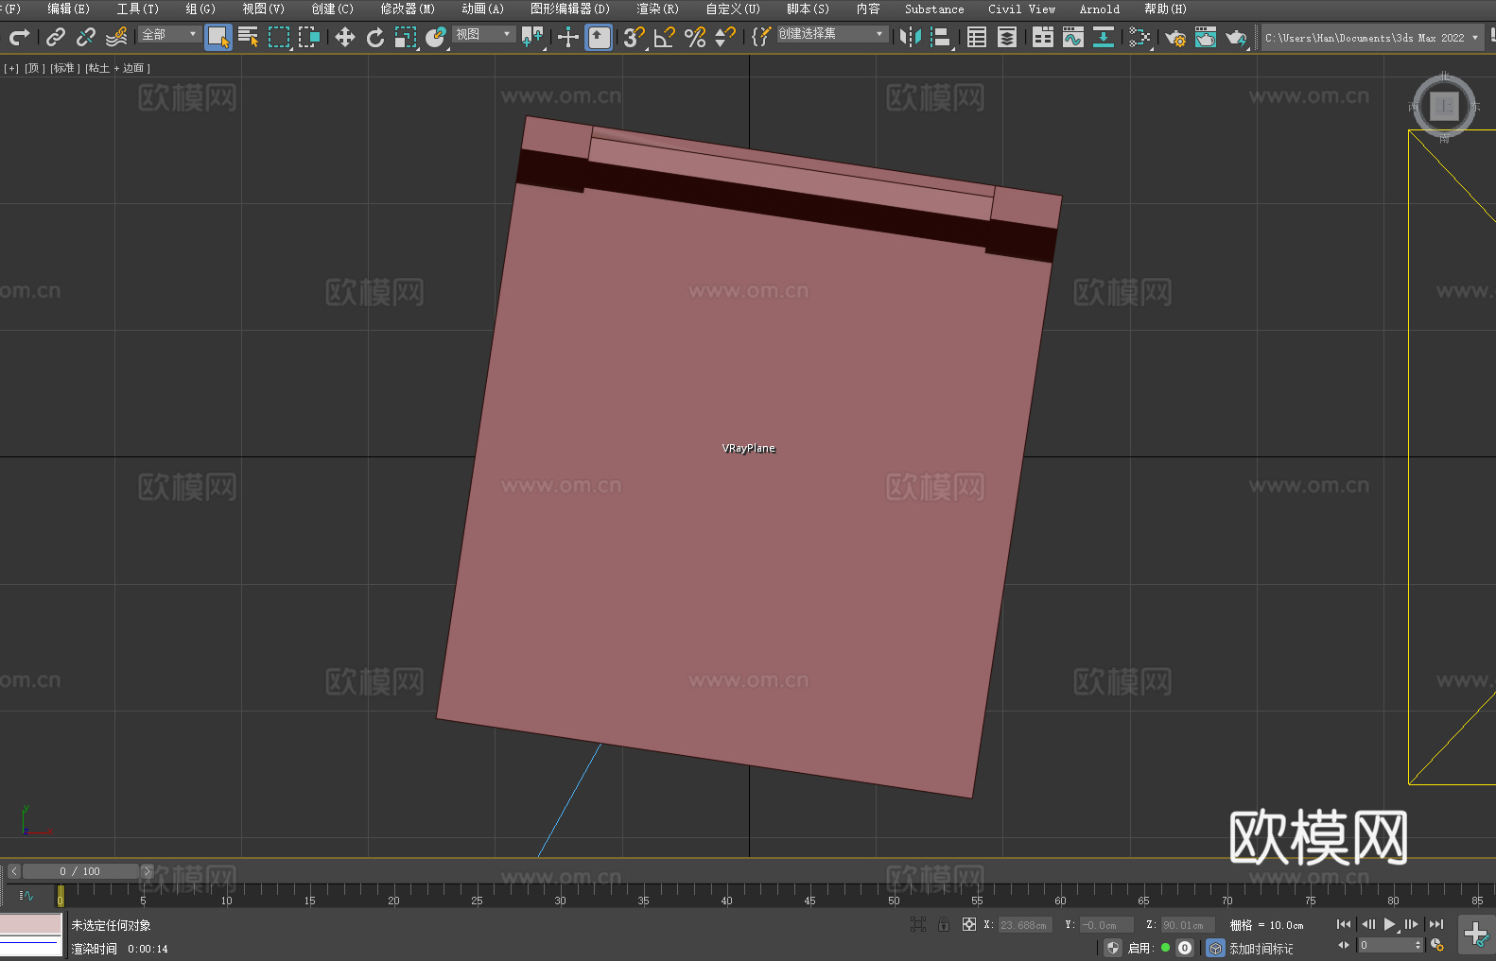Viewport: 1496px width, 961px height.
Task: Click the Mirror tool icon
Action: pyautogui.click(x=911, y=37)
